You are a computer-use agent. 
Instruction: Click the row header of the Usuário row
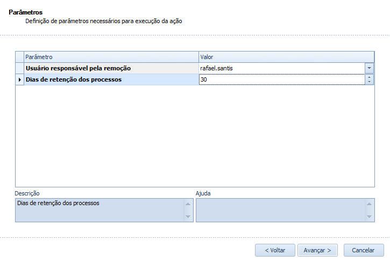(x=20, y=68)
